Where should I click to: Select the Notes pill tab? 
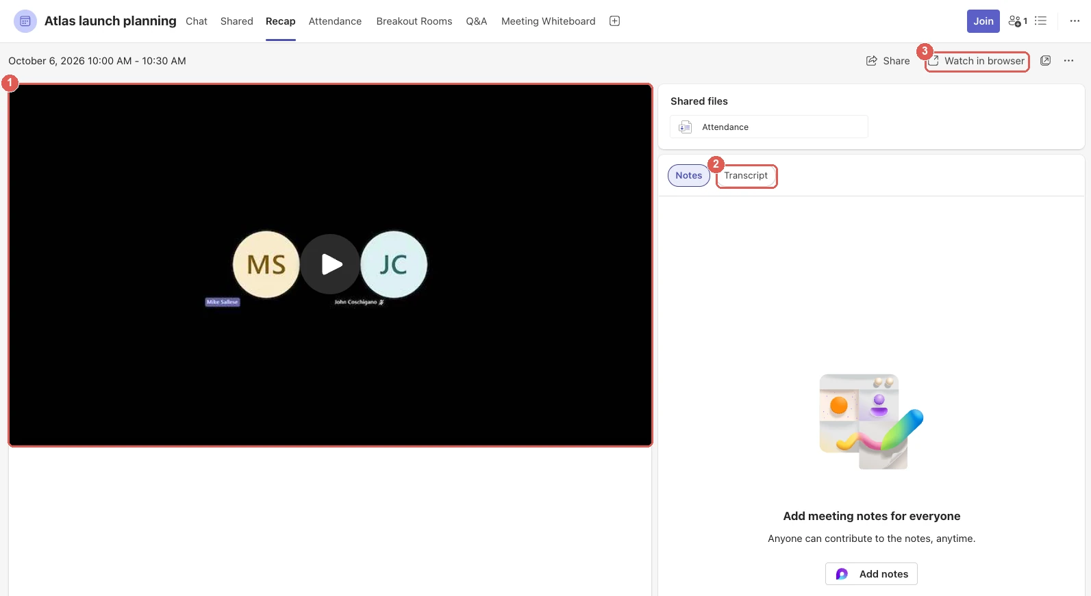[x=689, y=175]
